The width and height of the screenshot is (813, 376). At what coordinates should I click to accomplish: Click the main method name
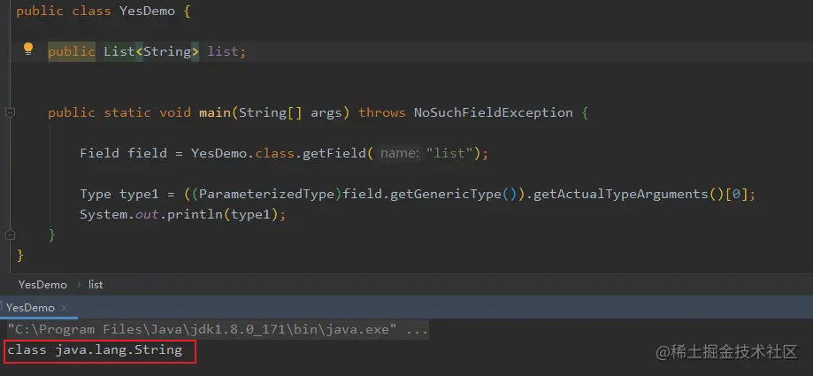[215, 112]
